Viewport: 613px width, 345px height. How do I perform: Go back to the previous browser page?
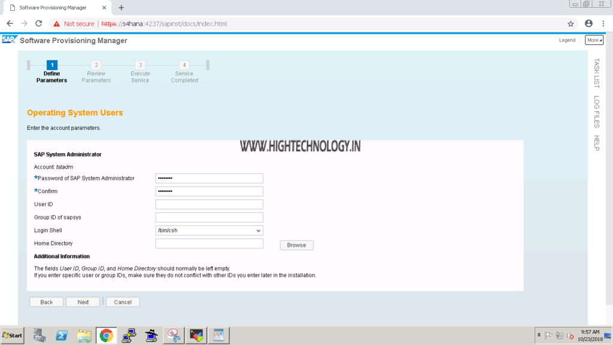click(10, 24)
